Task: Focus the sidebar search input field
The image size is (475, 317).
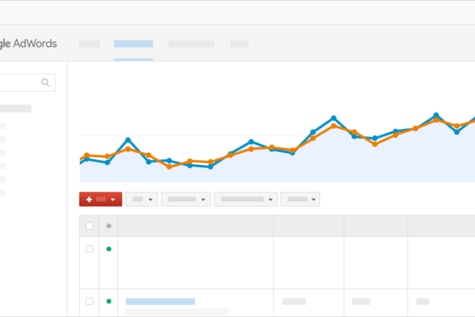Action: click(27, 82)
